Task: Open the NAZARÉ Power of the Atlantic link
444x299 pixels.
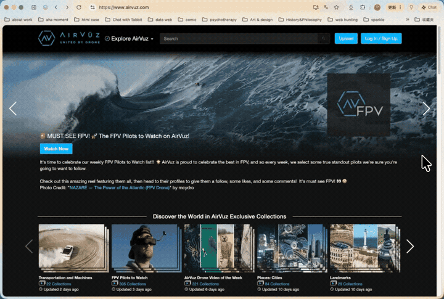Action: click(x=120, y=188)
